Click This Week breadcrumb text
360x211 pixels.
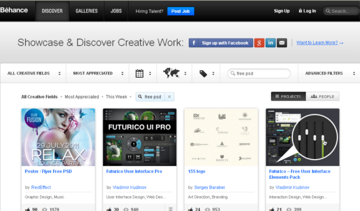[x=116, y=96]
